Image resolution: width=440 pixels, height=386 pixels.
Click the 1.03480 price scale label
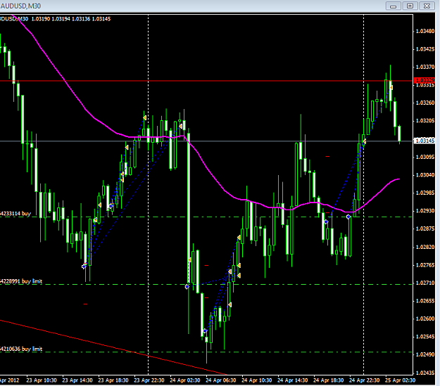[425, 31]
